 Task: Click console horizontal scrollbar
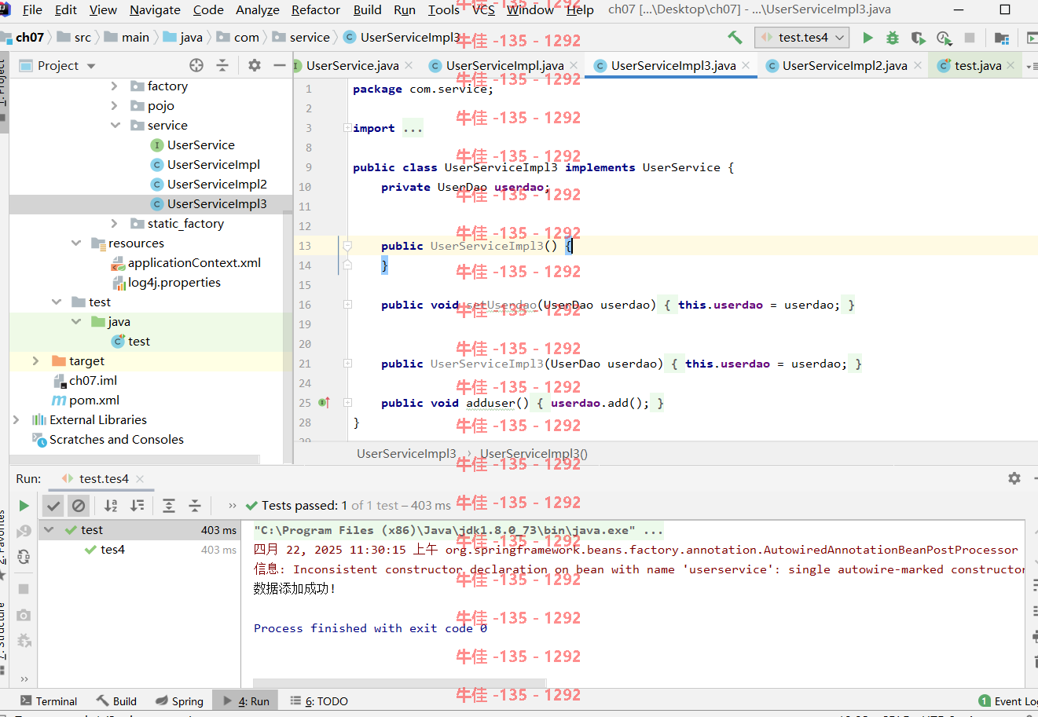click(x=400, y=682)
